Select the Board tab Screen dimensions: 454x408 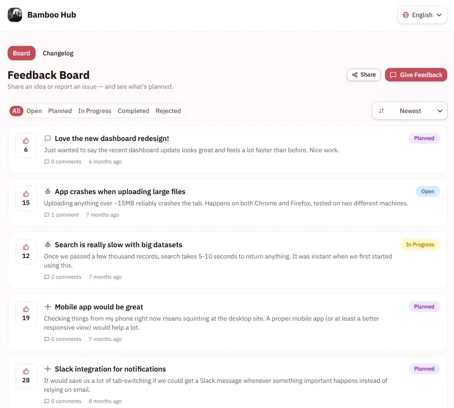click(x=22, y=53)
